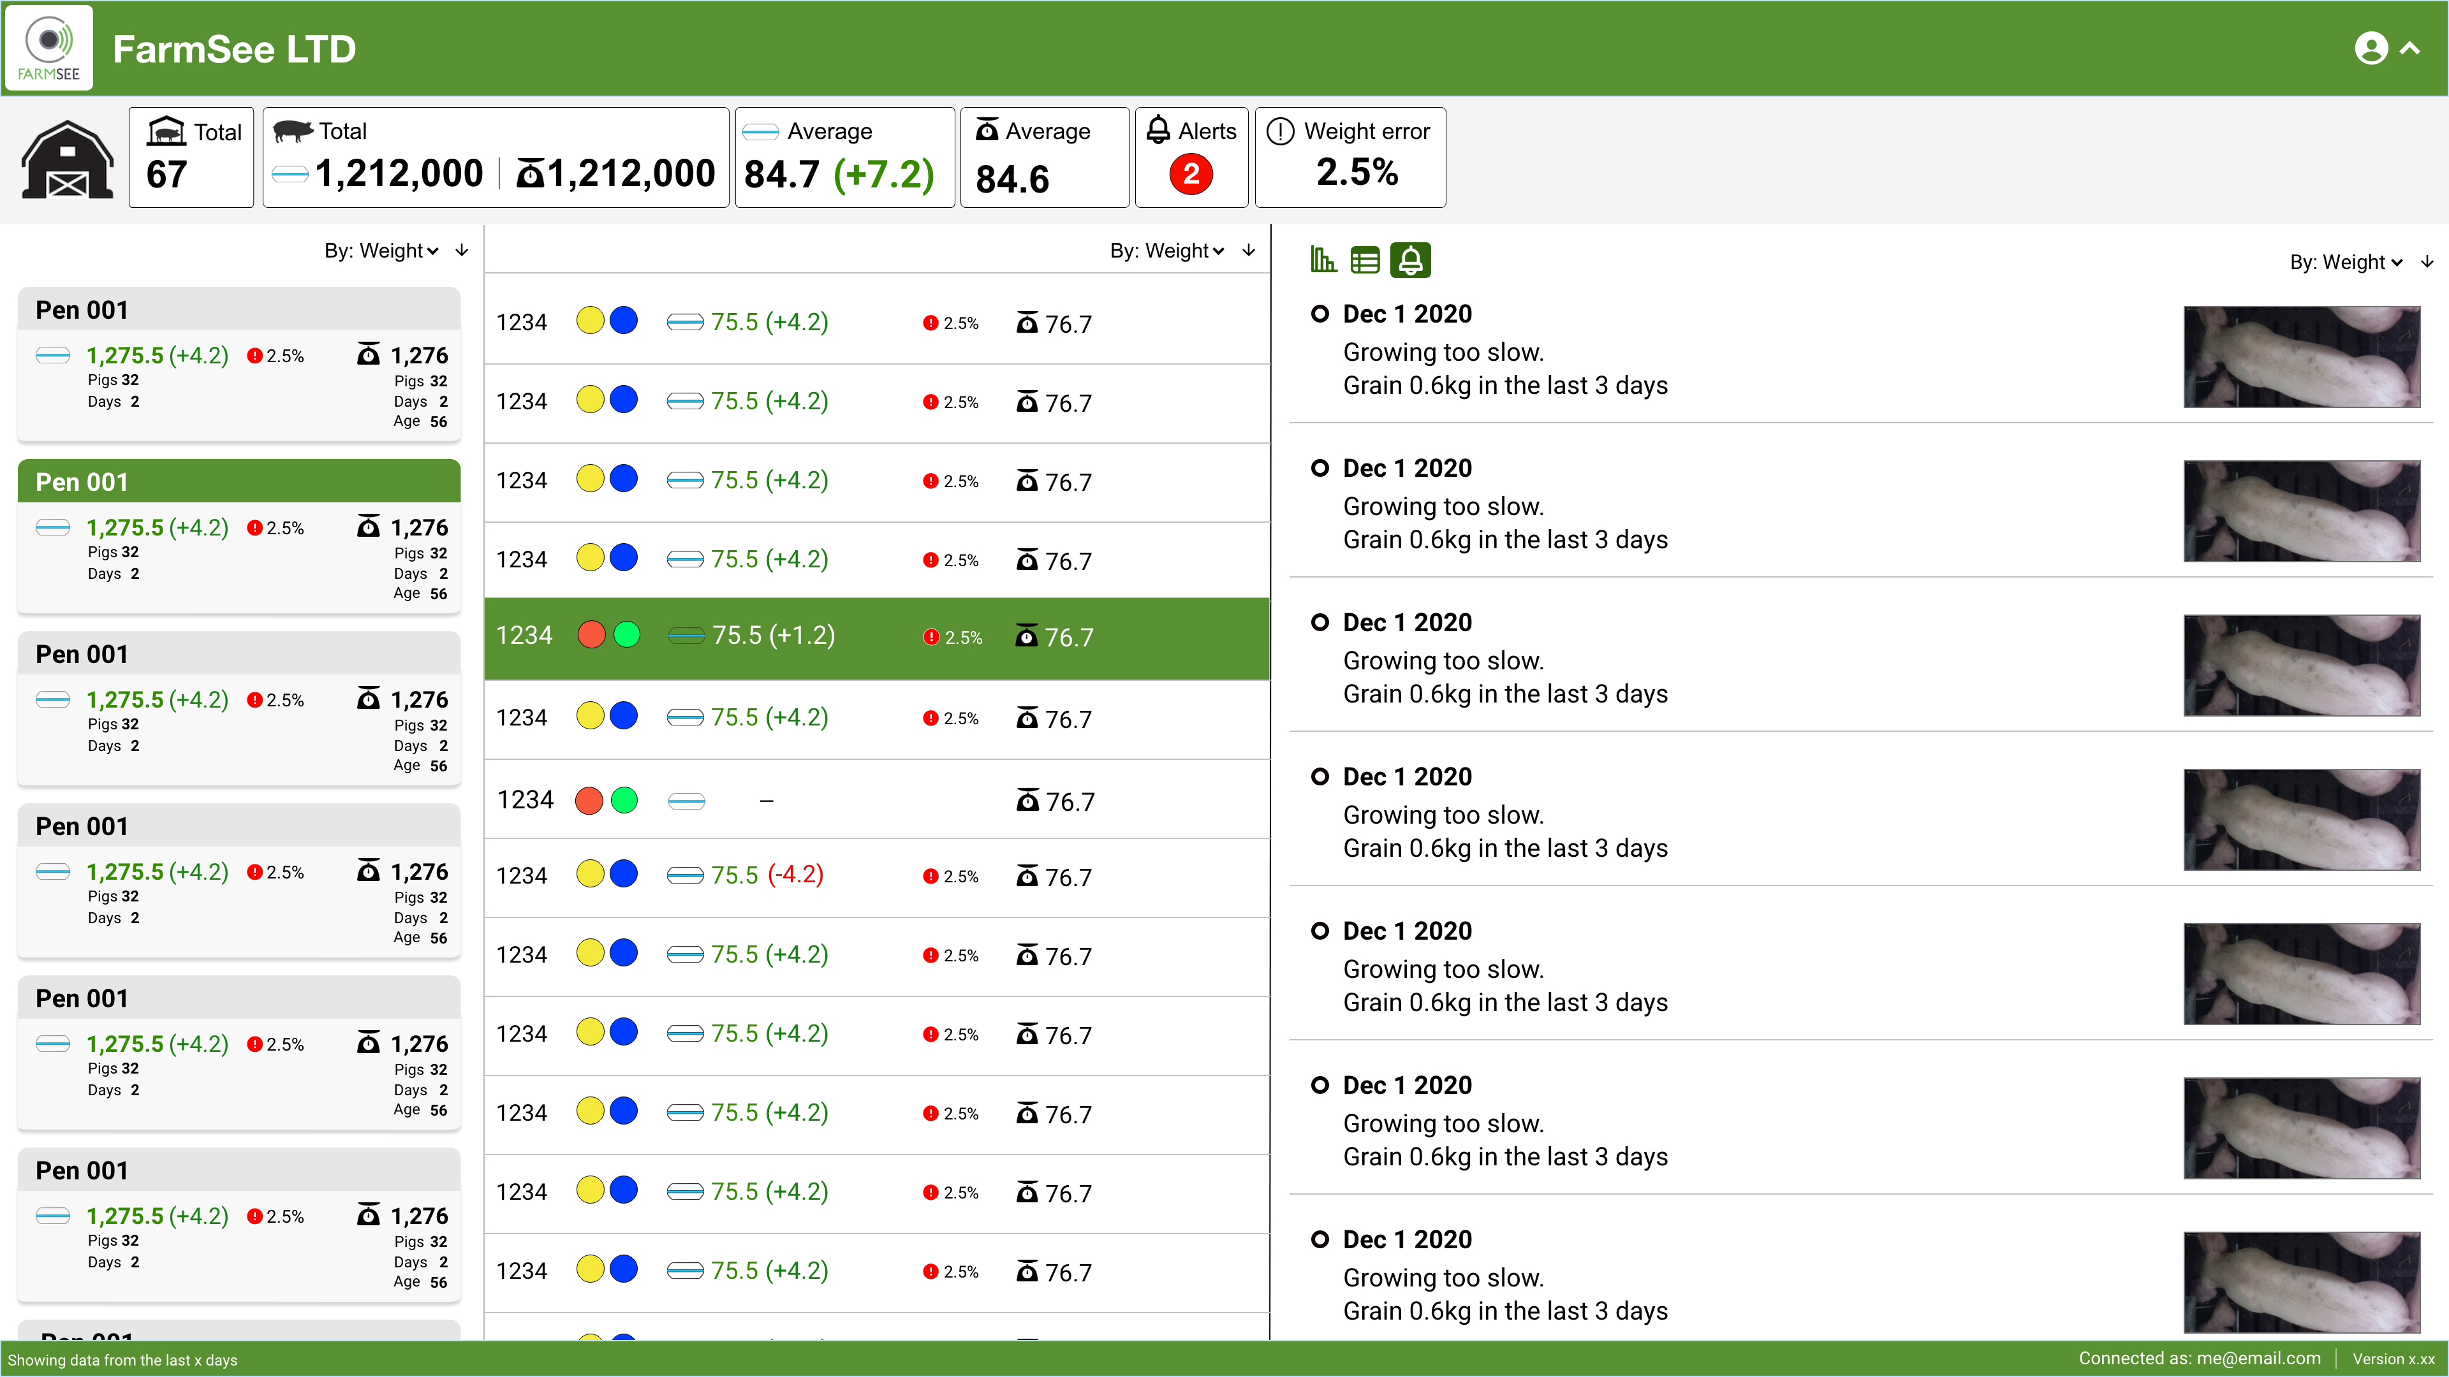Open the pigs list By: Weight dropdown
The width and height of the screenshot is (2449, 1377).
coord(1168,251)
